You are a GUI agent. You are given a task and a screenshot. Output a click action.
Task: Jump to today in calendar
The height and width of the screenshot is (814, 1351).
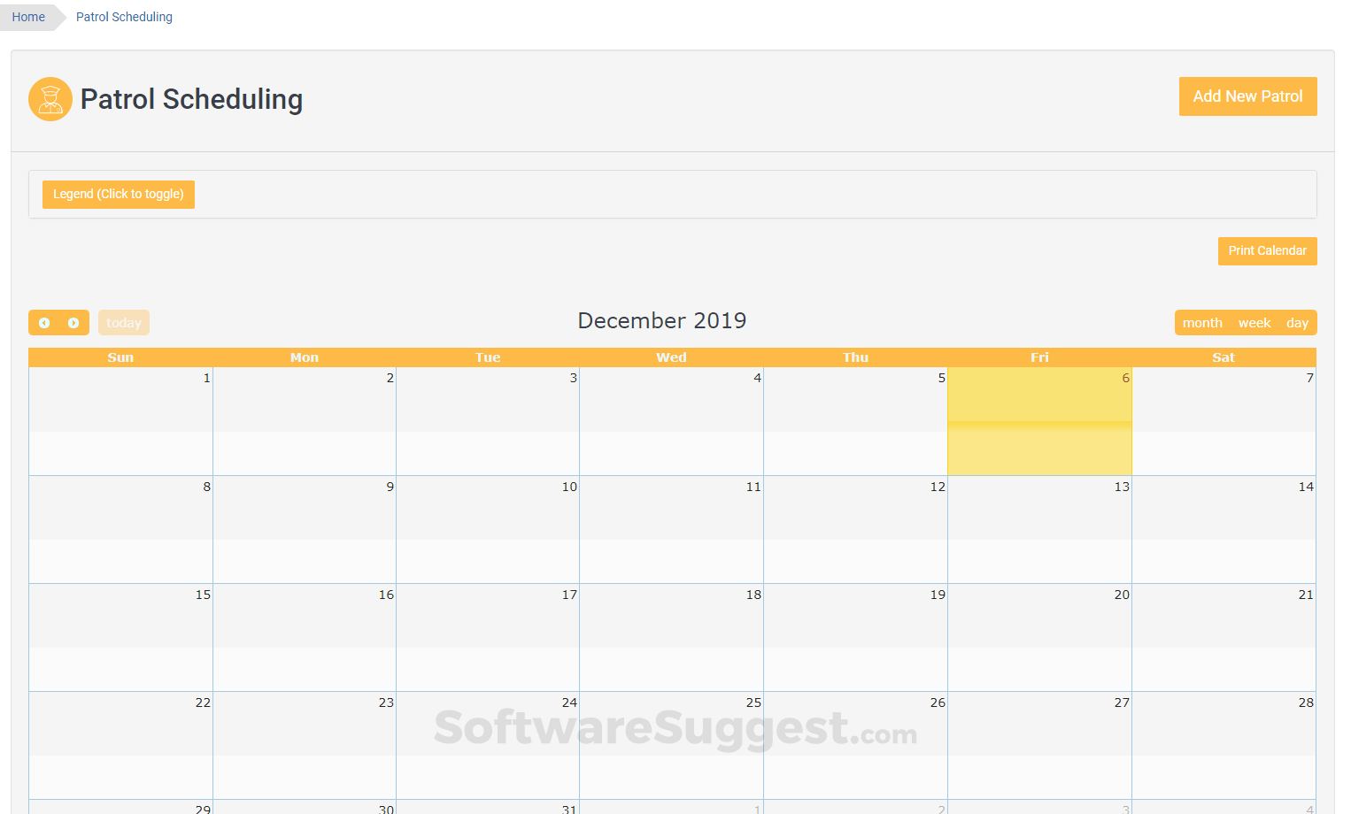point(124,323)
